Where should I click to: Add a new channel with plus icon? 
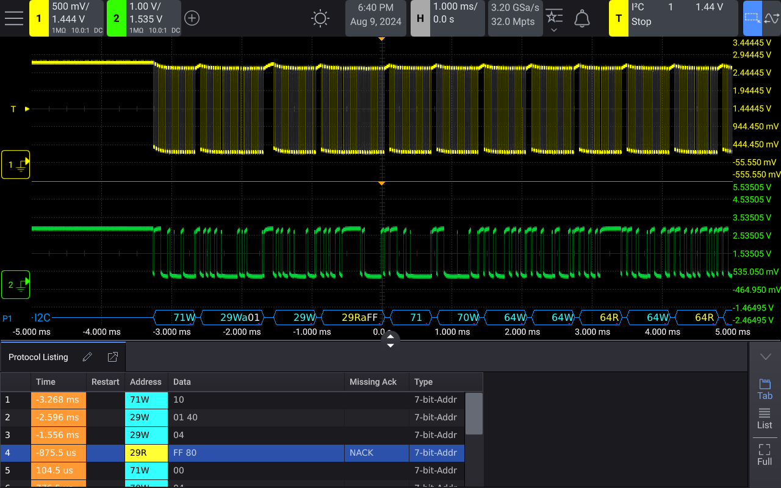point(192,18)
